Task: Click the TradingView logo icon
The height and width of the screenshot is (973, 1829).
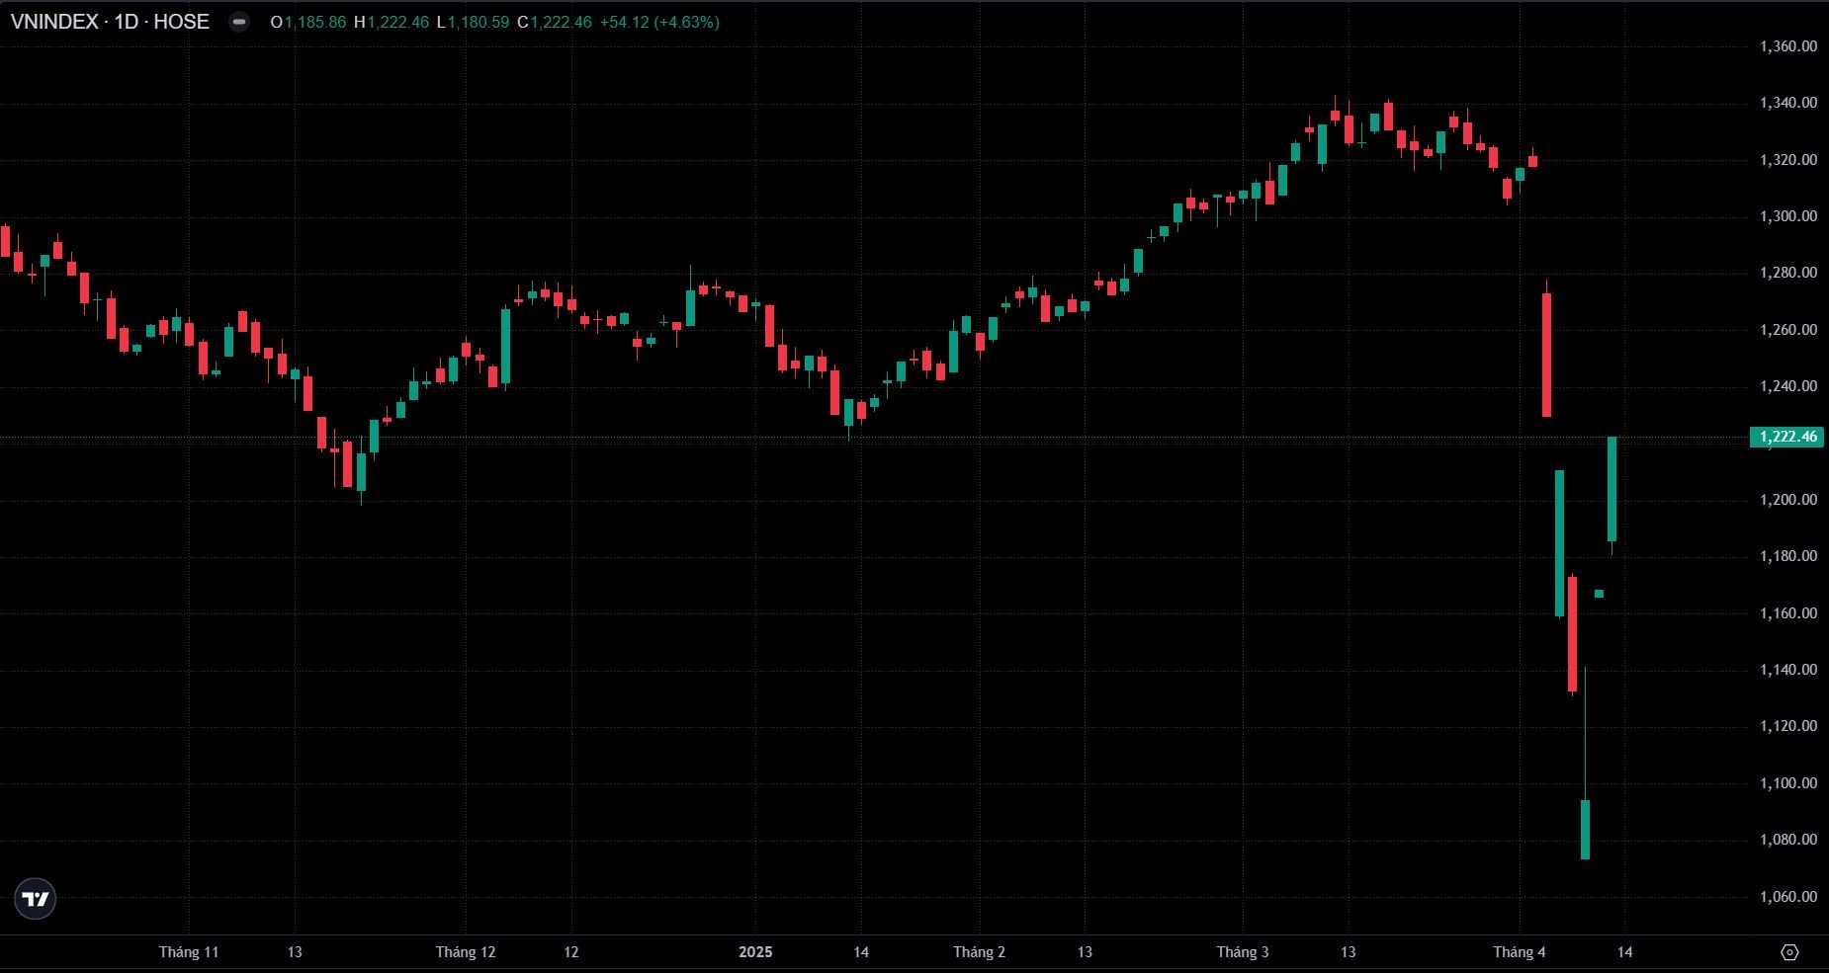Action: click(x=36, y=899)
